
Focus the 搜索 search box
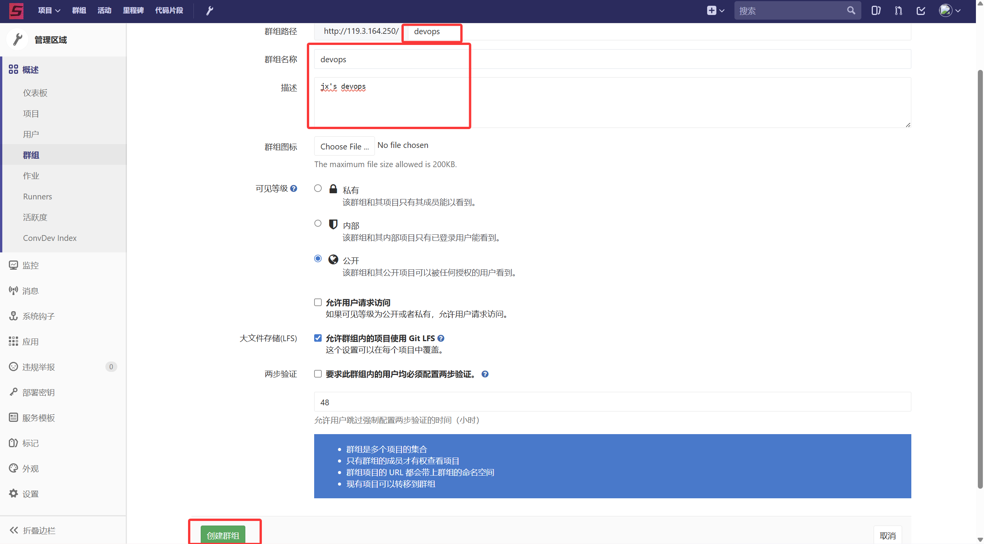(x=798, y=11)
